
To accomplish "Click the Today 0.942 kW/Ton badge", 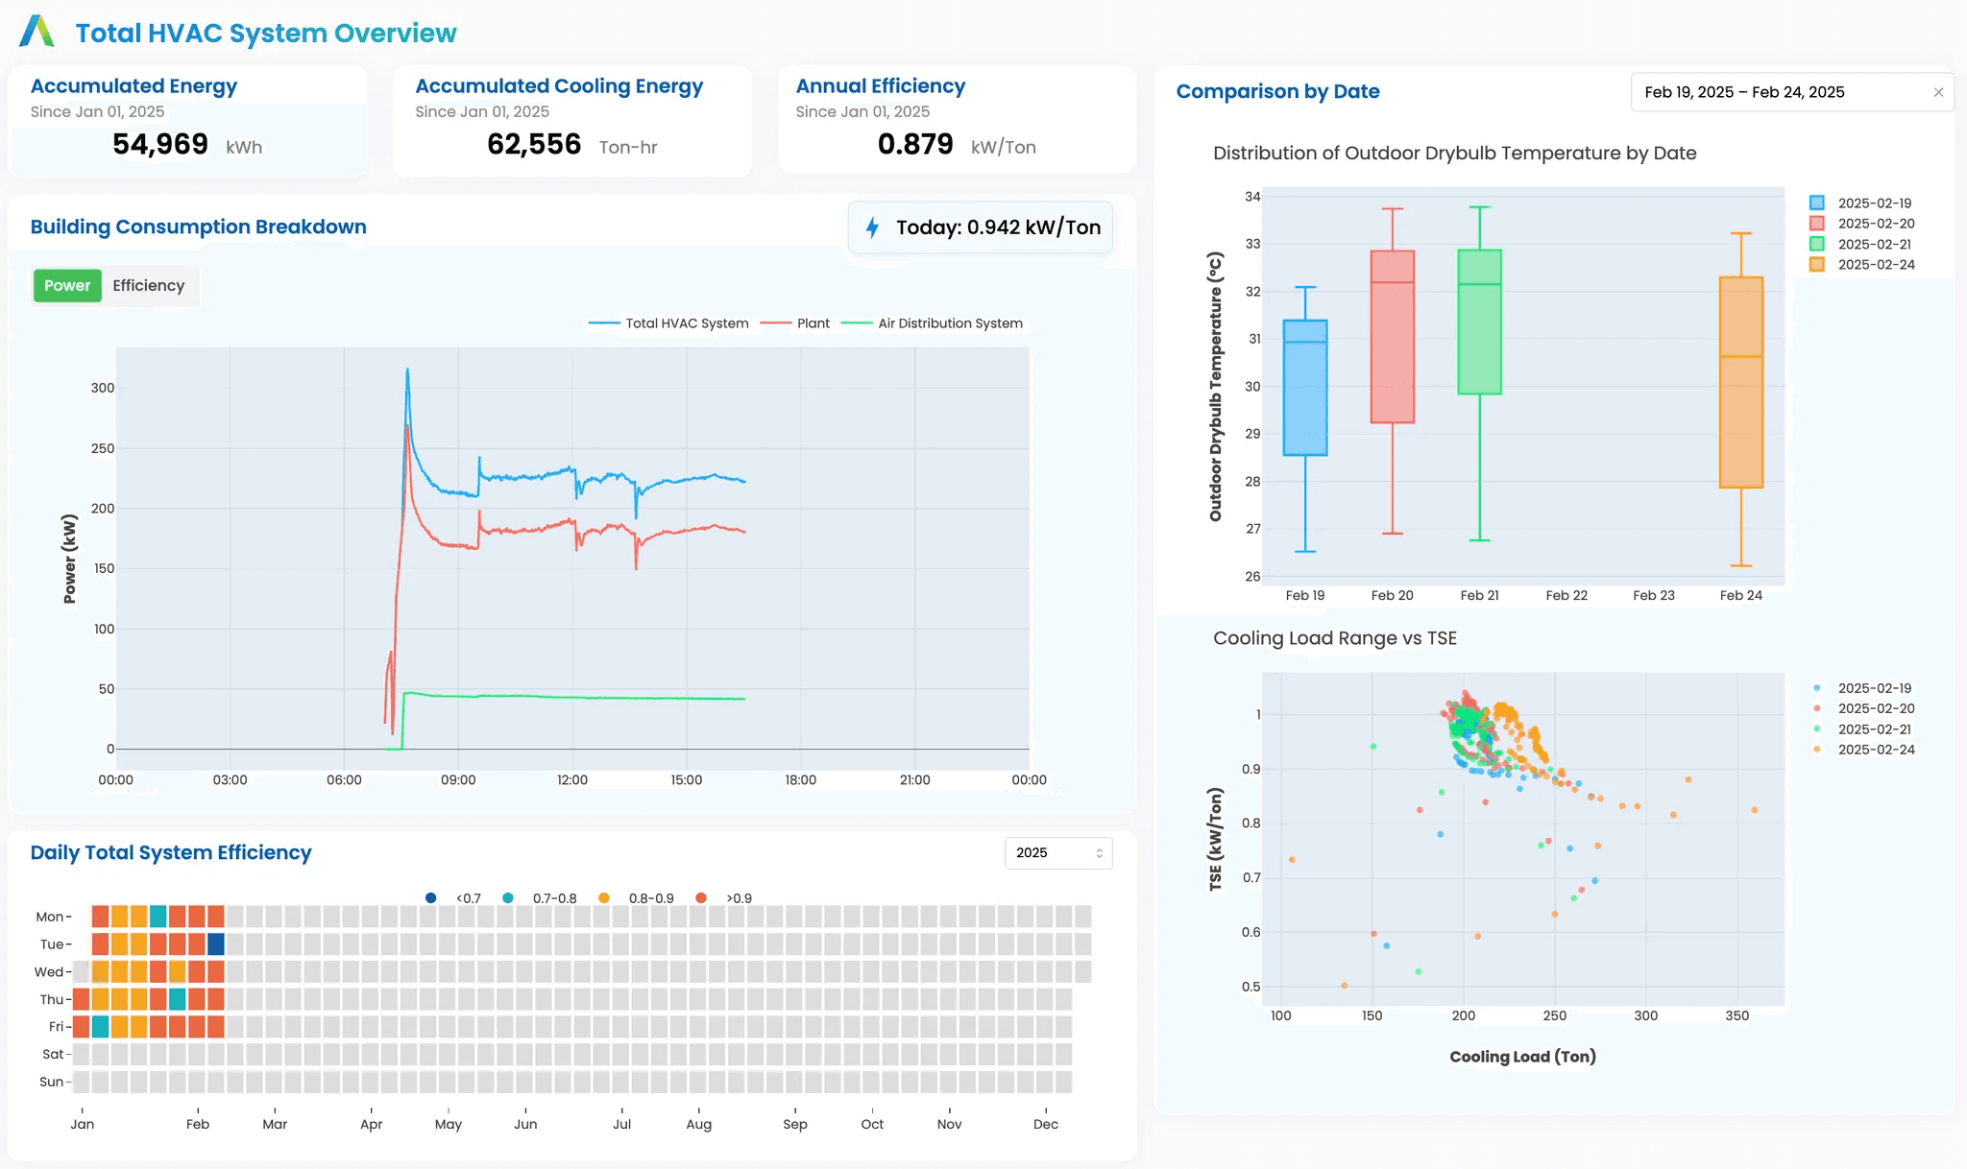I will 981,227.
